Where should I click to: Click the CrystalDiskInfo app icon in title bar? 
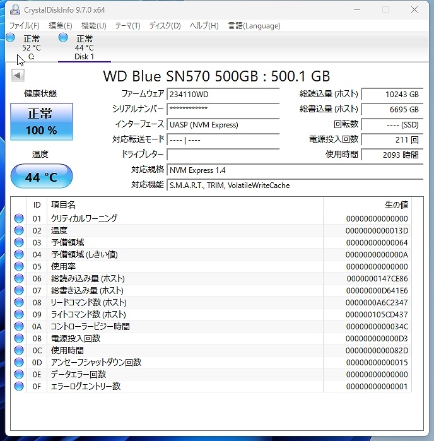click(15, 10)
